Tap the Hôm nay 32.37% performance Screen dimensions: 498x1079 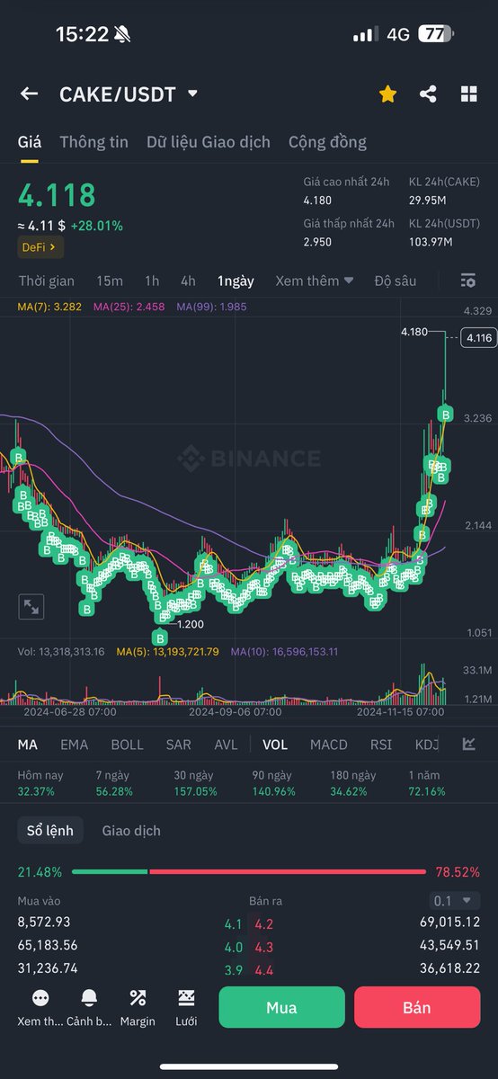point(39,783)
